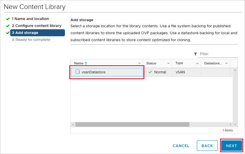The height and width of the screenshot is (154, 245).
Task: Click the vsanDatastore database icon
Action: coord(77,72)
